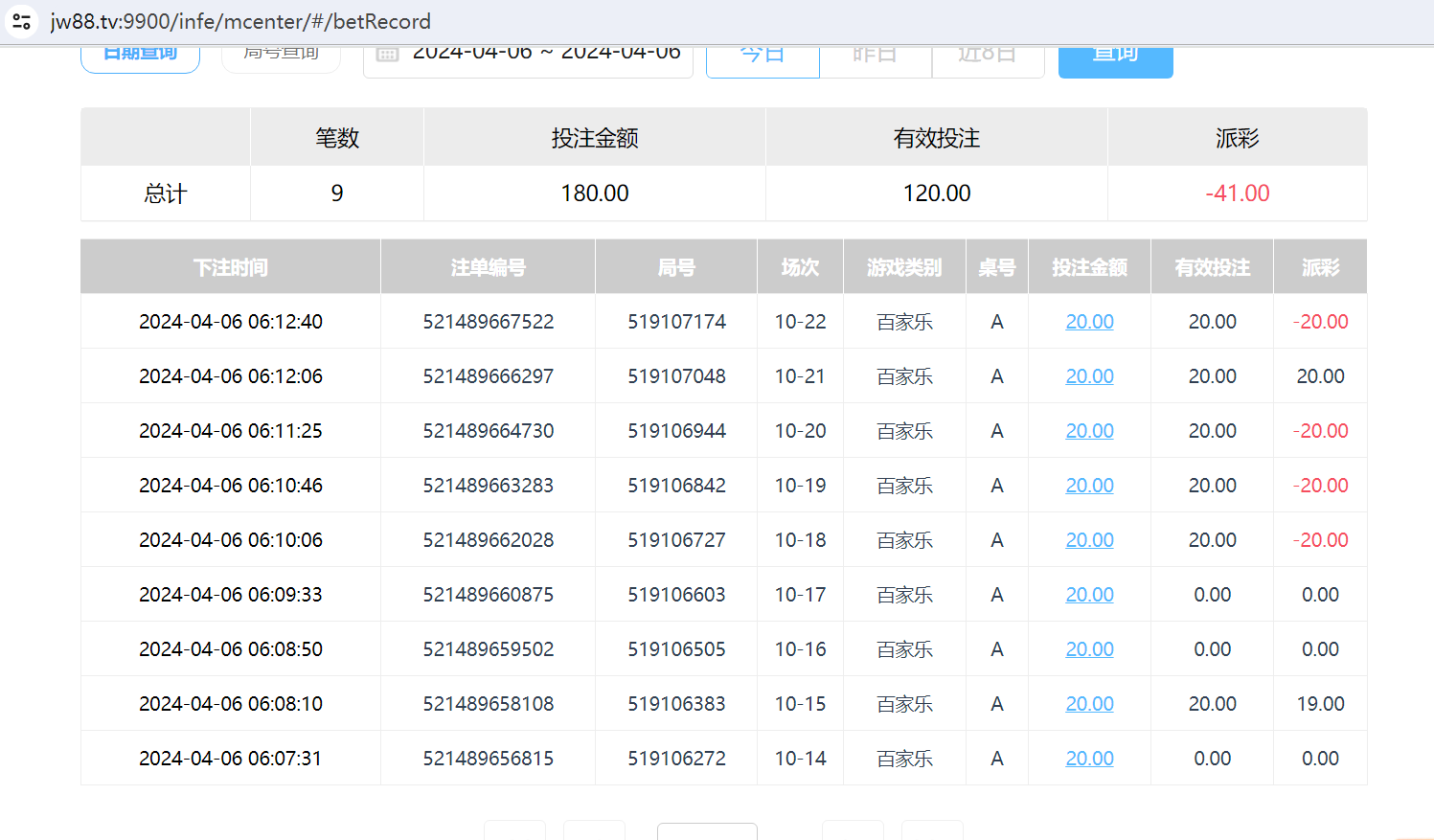1434x840 pixels.
Task: Click the calendar icon in date range field
Action: pos(387,55)
